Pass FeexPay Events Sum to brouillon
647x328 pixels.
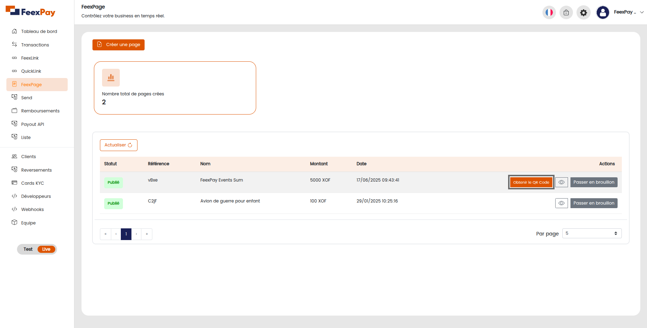594,182
